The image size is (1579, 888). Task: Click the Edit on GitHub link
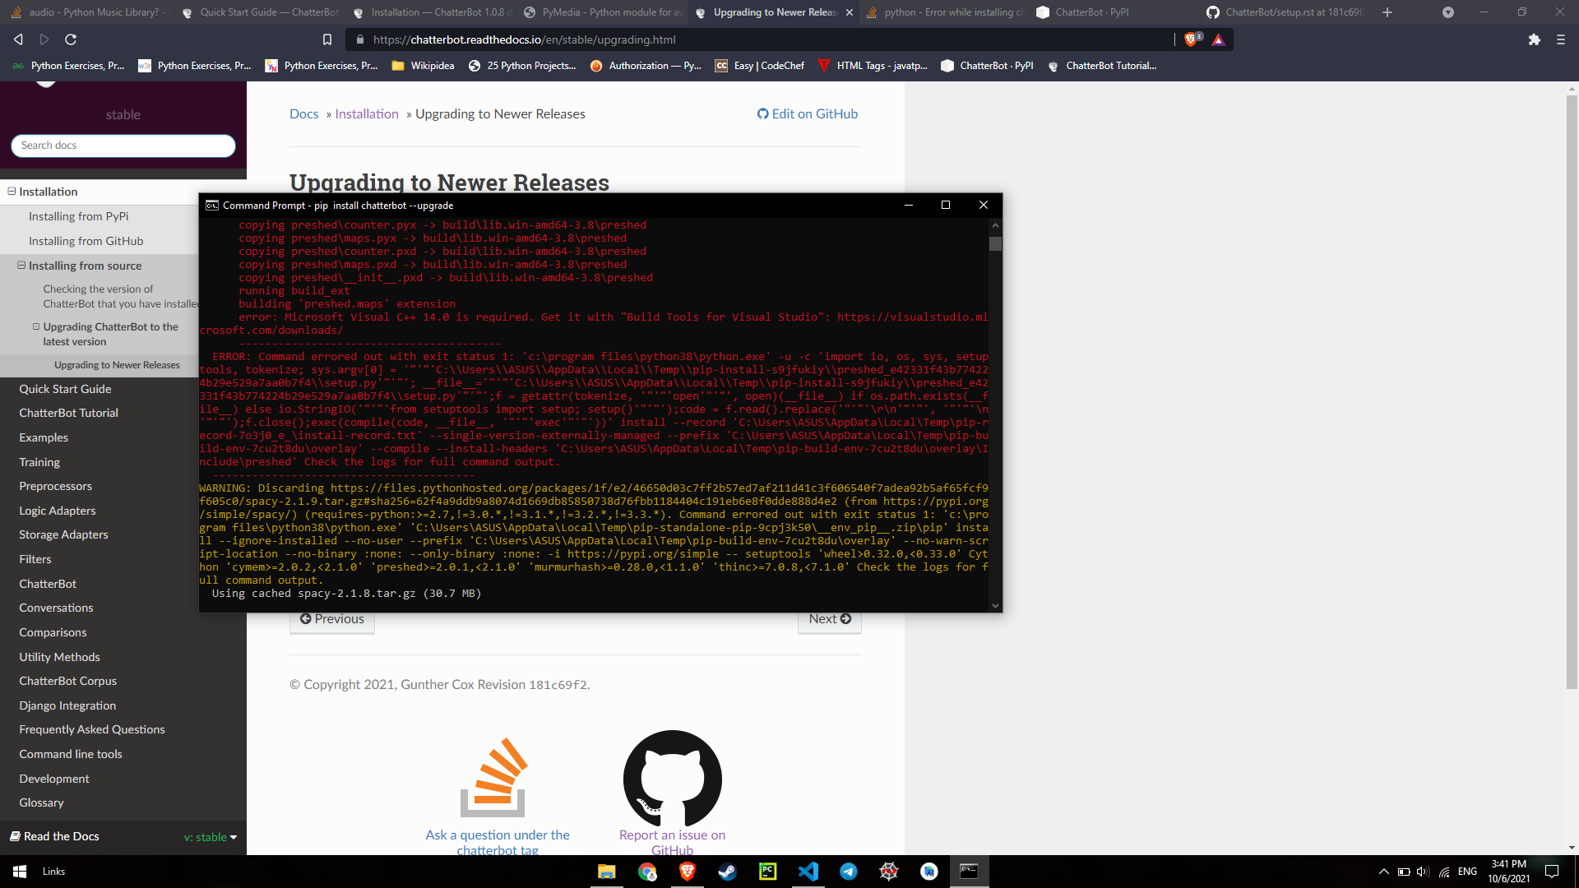point(807,114)
